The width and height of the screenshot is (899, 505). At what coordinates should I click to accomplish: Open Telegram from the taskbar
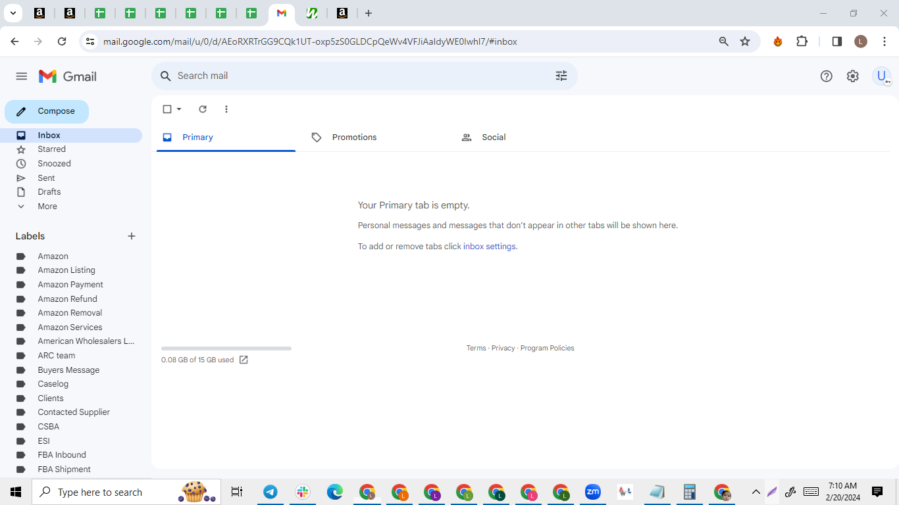[x=270, y=492]
